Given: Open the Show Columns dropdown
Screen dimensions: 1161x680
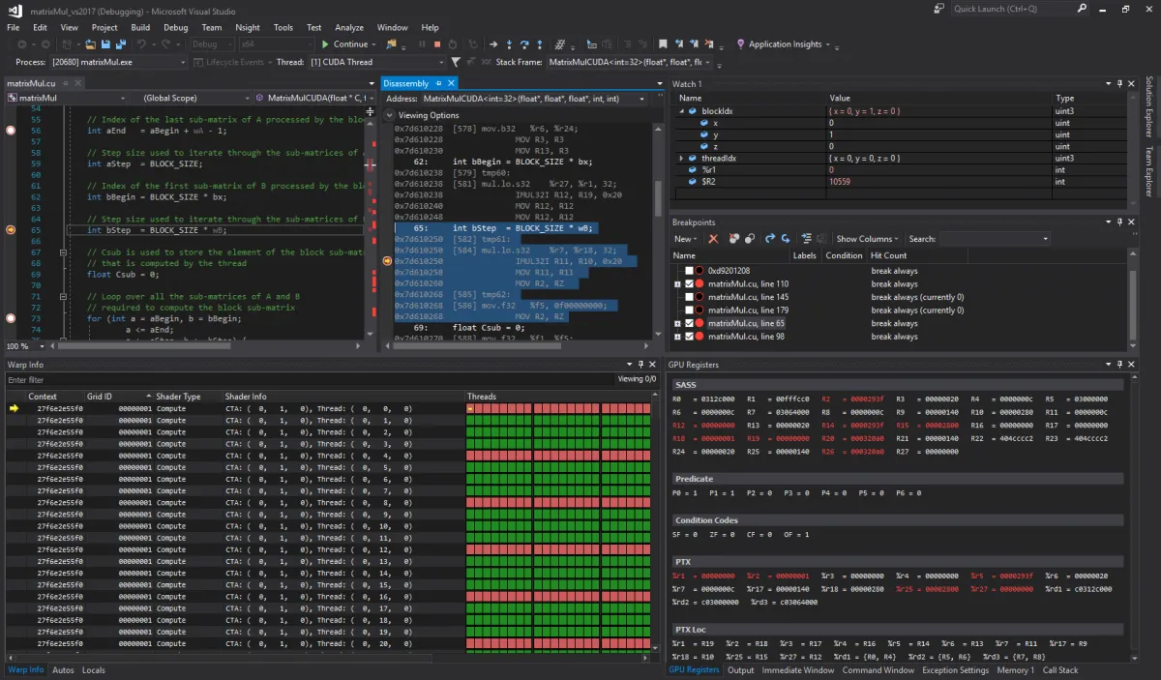Looking at the screenshot, I should coord(867,239).
